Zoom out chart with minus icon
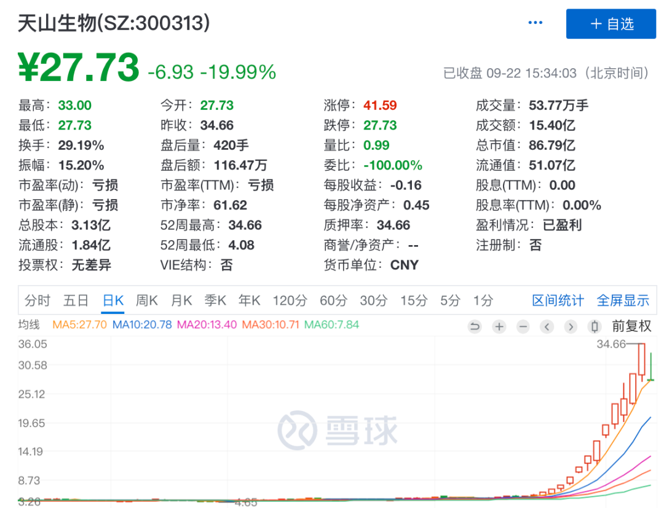Viewport: 664px width, 508px height. (523, 327)
